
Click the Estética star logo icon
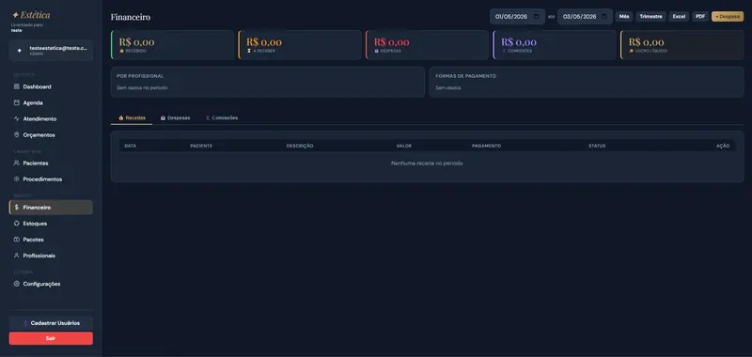(15, 15)
